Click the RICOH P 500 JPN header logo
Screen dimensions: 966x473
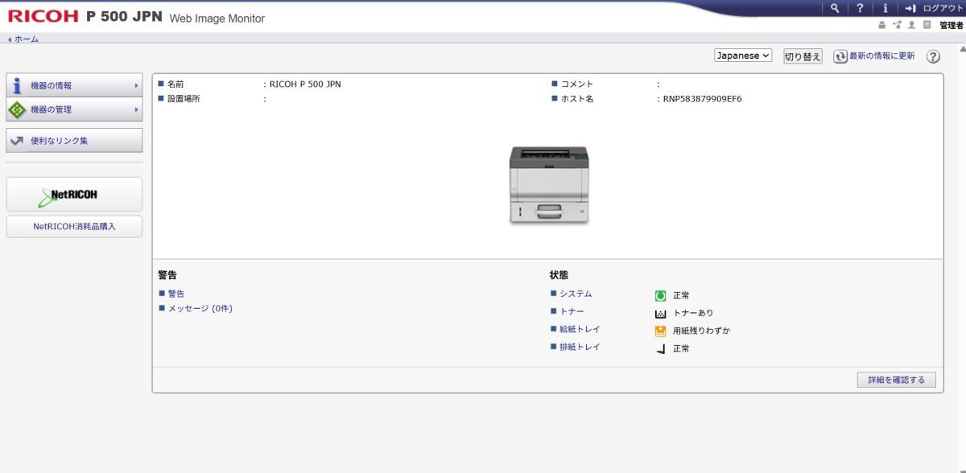85,17
